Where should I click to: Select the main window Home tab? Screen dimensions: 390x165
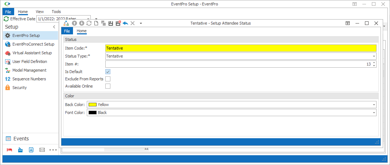pos(23,12)
